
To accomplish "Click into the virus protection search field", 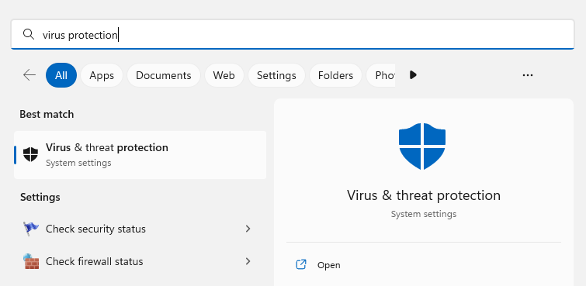I will tap(293, 34).
